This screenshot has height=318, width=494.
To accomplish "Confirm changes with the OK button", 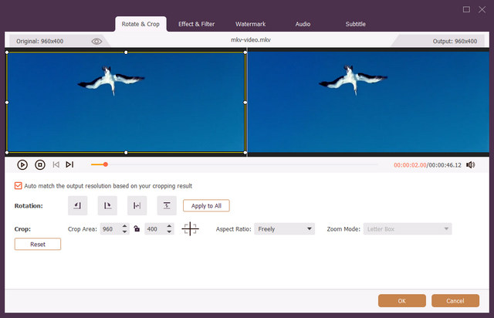I will coord(402,301).
